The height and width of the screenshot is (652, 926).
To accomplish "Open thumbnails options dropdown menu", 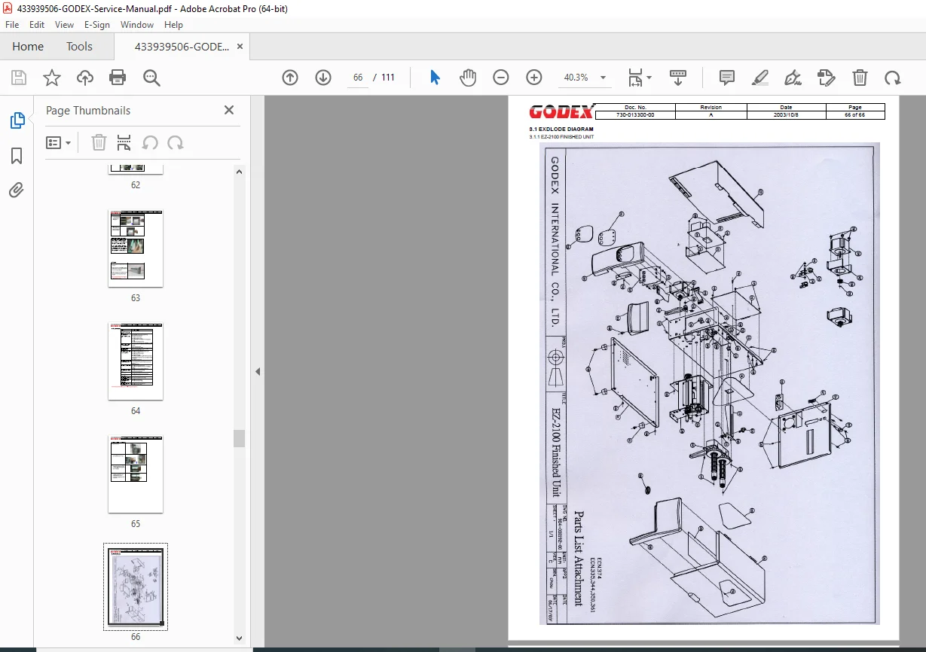I will coord(59,142).
